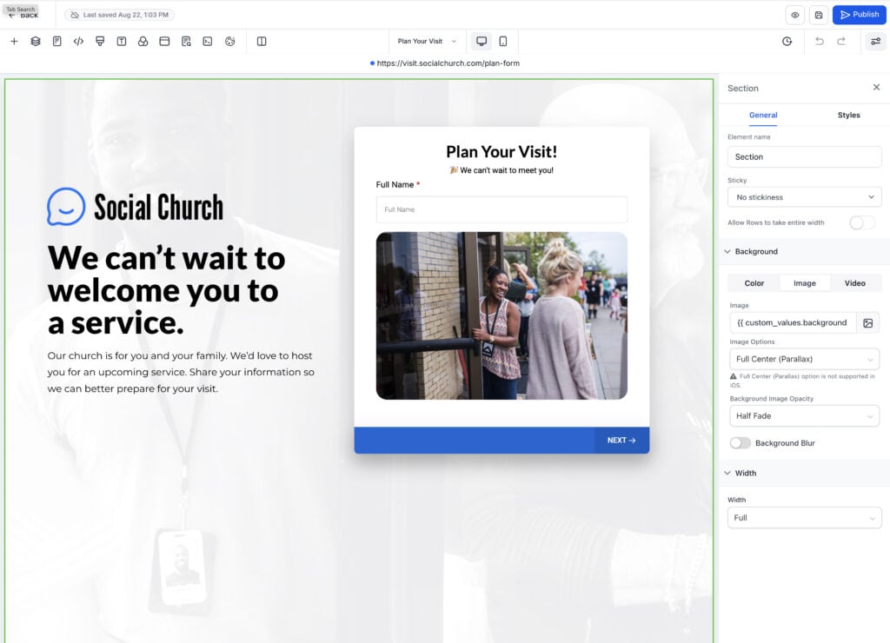Enable the Background Blur switch

pyautogui.click(x=741, y=443)
